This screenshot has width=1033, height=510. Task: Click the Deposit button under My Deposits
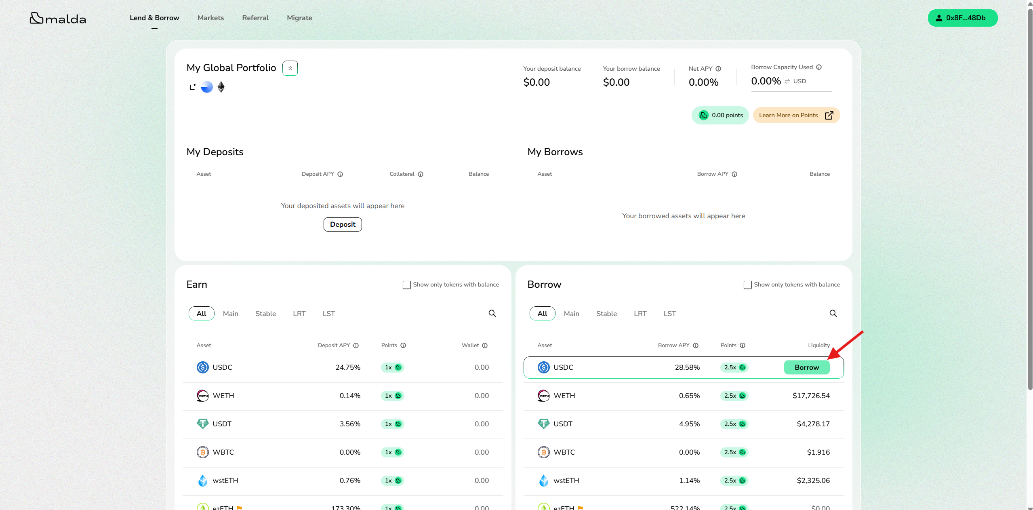(343, 224)
